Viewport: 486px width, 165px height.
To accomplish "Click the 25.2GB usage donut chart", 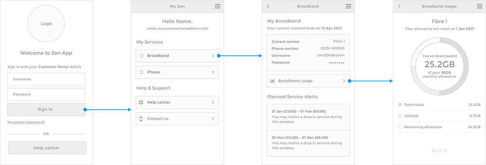I will click(x=439, y=67).
